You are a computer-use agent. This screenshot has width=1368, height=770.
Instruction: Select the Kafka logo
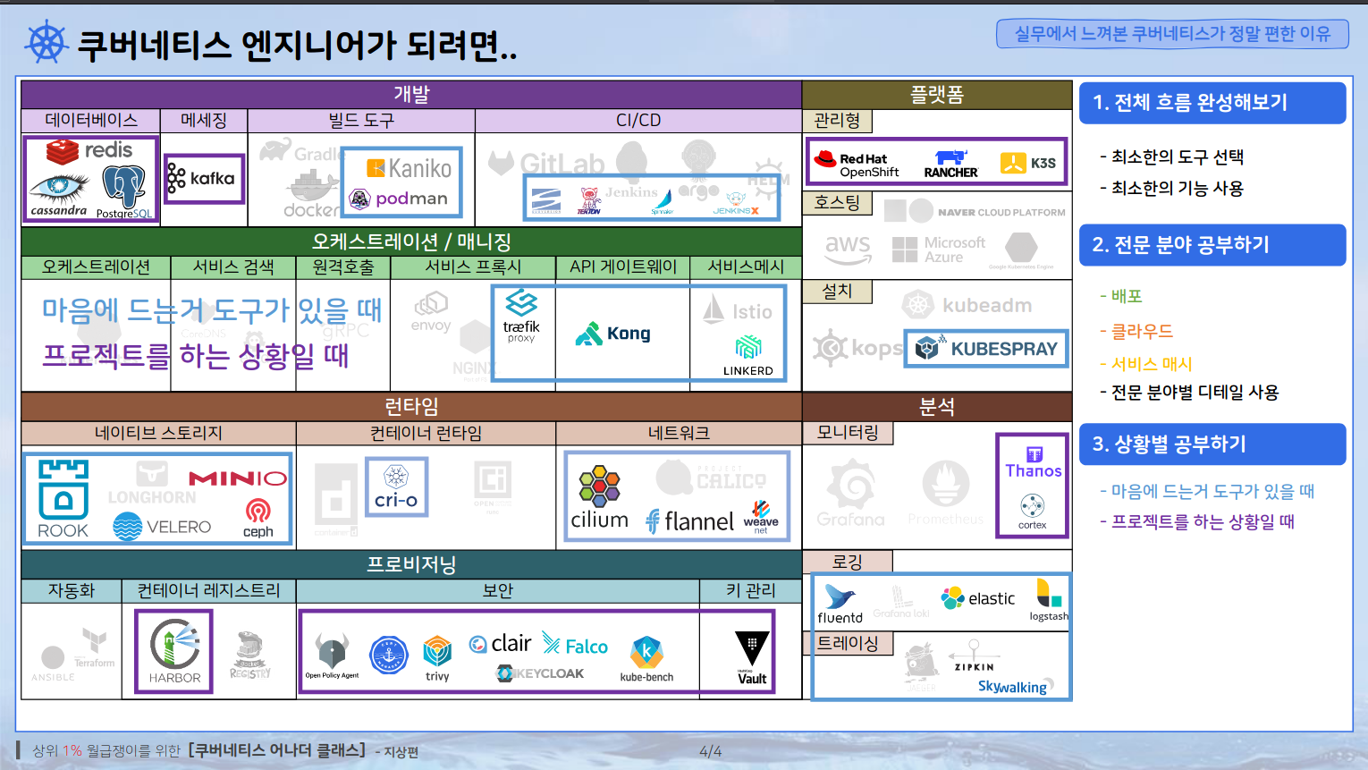201,179
